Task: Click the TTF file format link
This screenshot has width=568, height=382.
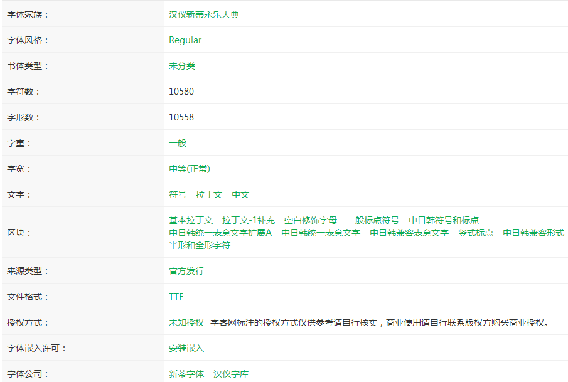Action: pyautogui.click(x=176, y=297)
